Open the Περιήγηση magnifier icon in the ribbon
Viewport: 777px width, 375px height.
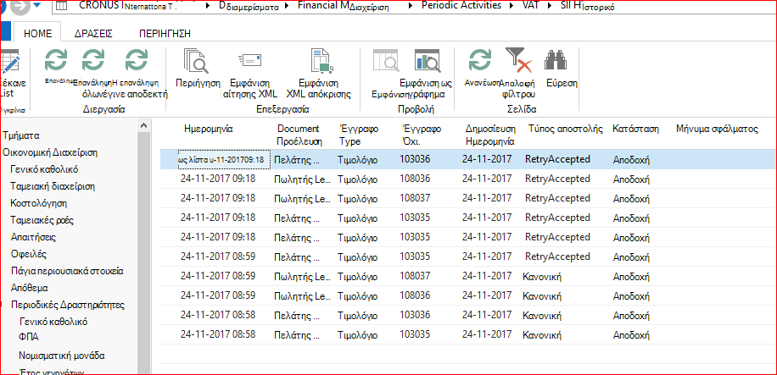point(196,61)
